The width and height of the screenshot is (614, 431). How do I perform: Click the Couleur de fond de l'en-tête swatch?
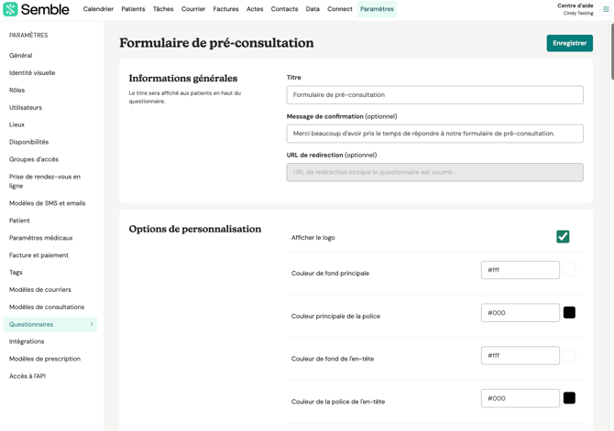(569, 355)
